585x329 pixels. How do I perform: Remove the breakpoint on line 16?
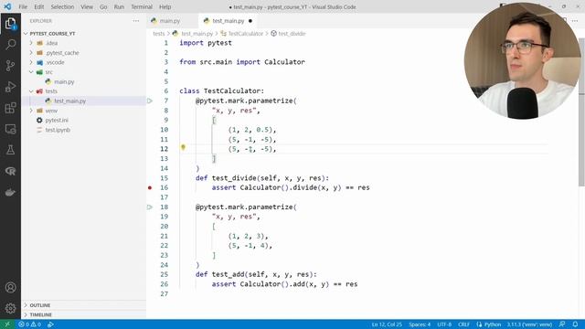tap(150, 187)
